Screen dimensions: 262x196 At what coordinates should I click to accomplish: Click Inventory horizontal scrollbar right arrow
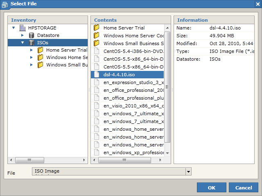(x=84, y=160)
